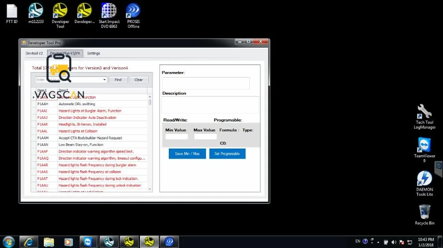Click the Max Value input box
Image resolution: width=443 pixels, height=248 pixels.
coord(206,137)
